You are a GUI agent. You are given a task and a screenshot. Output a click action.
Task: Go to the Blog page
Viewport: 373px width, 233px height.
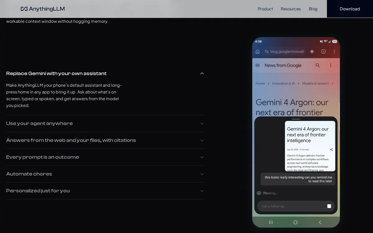(x=313, y=9)
